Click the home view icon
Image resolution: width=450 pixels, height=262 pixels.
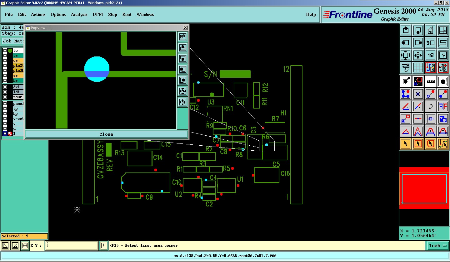[x=431, y=30]
